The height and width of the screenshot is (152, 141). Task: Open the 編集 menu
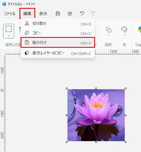[x=27, y=14]
